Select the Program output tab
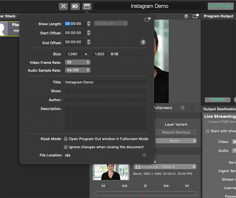 tap(217, 100)
